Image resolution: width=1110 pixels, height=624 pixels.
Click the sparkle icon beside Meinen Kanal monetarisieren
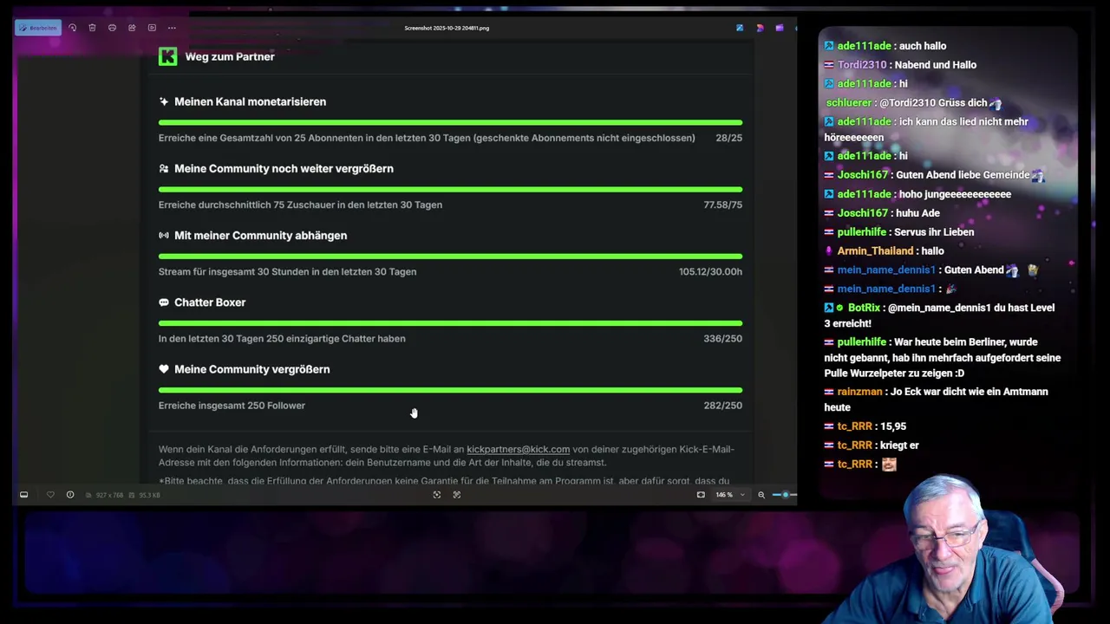coord(164,101)
